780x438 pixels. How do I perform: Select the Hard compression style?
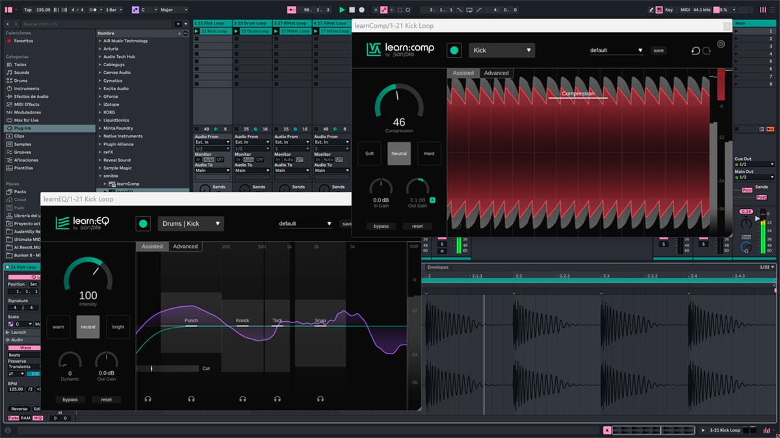tap(429, 154)
